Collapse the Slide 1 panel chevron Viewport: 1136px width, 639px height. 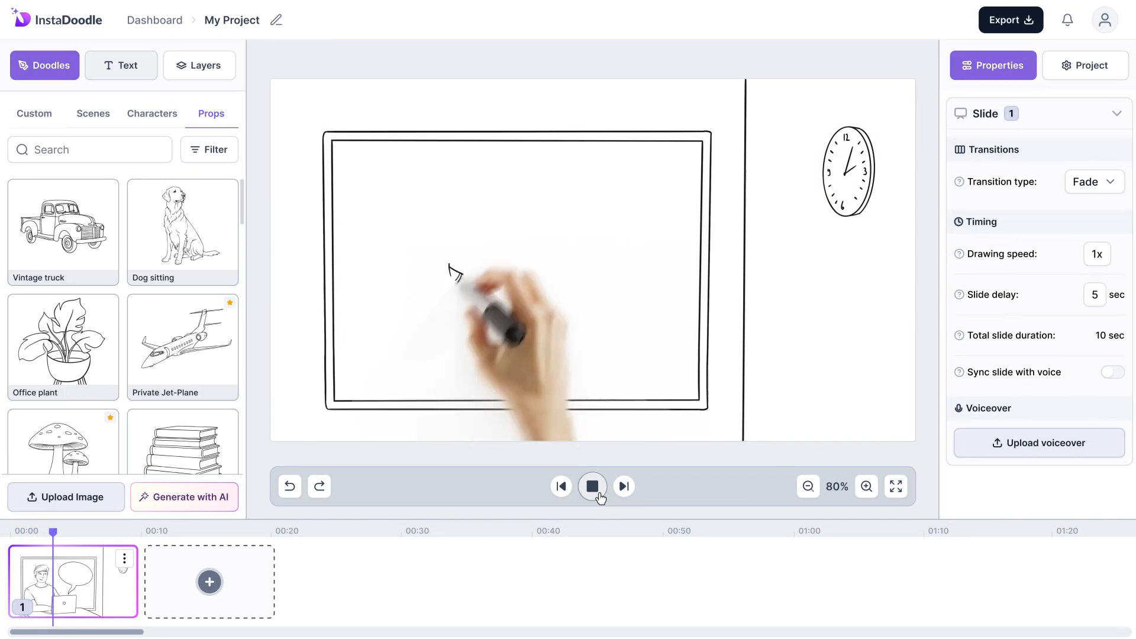[1116, 114]
